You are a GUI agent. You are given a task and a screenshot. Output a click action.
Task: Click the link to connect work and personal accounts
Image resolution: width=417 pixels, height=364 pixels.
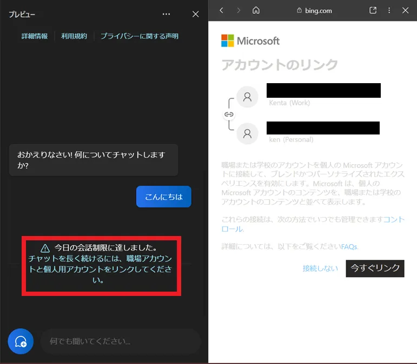[x=100, y=269]
